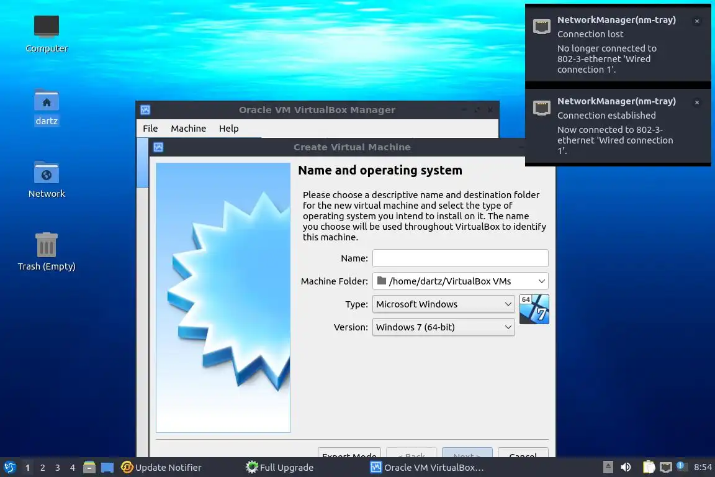Screen dimensions: 715x477
Task: Click the Connection established notification icon
Action: click(x=542, y=107)
